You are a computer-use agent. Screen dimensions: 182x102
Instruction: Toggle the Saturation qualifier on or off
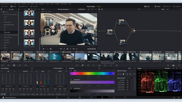[71, 80]
